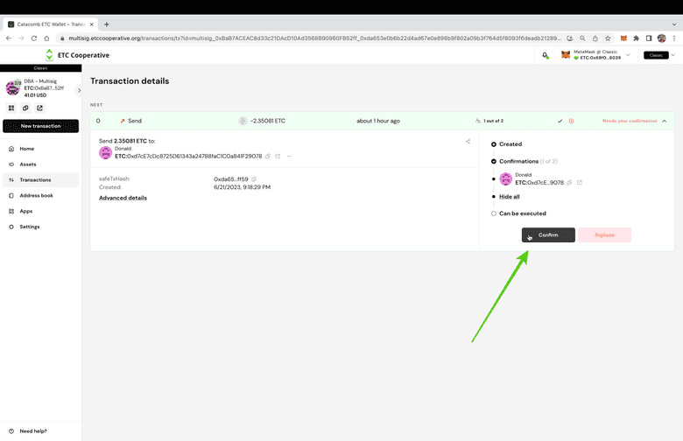Image resolution: width=683 pixels, height=441 pixels.
Task: Go to Assets in the sidebar
Action: [x=28, y=164]
